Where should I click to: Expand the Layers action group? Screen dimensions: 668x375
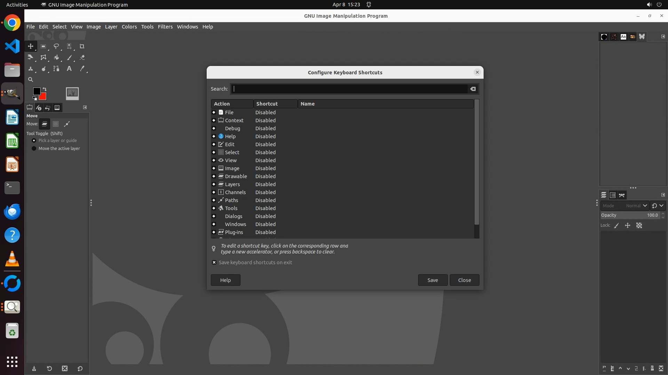214,184
